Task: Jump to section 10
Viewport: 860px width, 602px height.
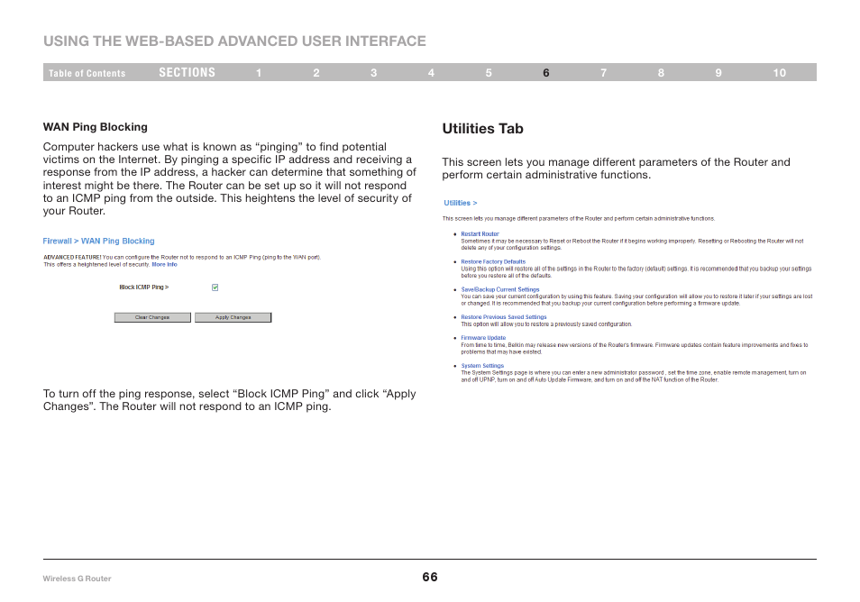Action: coord(780,73)
